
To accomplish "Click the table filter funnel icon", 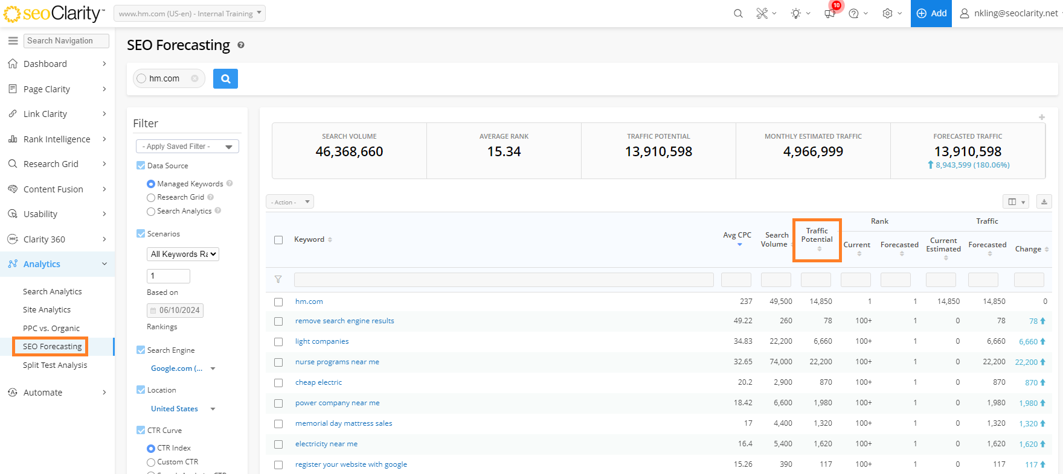I will pos(278,279).
